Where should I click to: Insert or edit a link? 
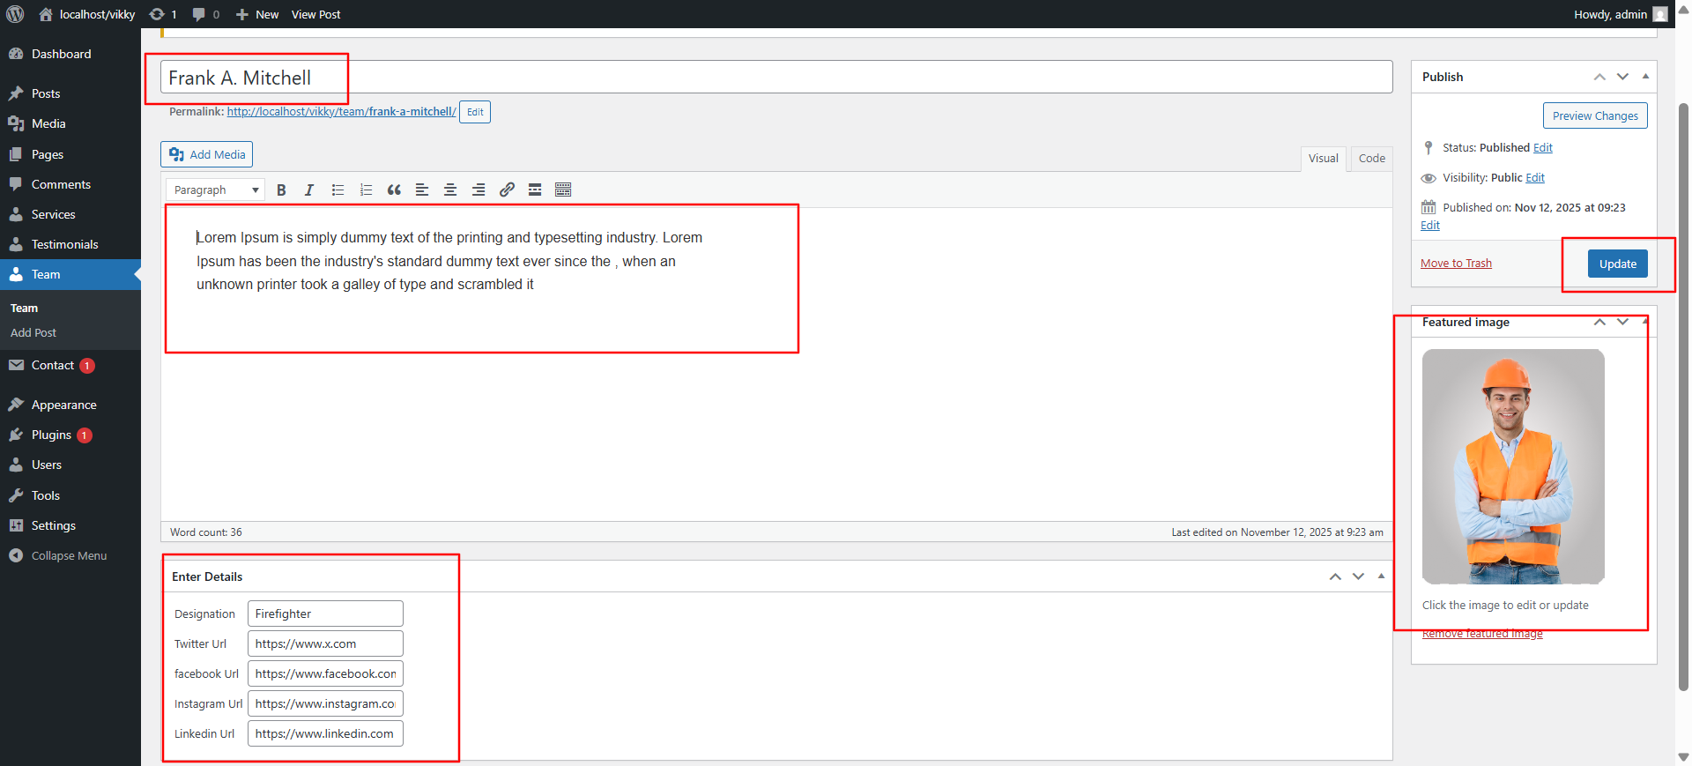[x=507, y=190]
